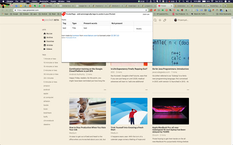The image size is (233, 145).
Task: Click Modify for the test rule
Action: [x=139, y=28]
